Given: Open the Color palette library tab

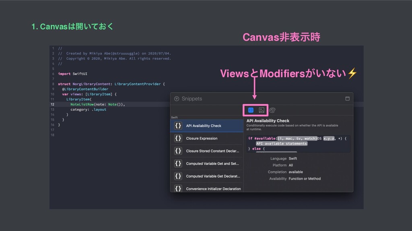Looking at the screenshot, I should pyautogui.click(x=272, y=110).
